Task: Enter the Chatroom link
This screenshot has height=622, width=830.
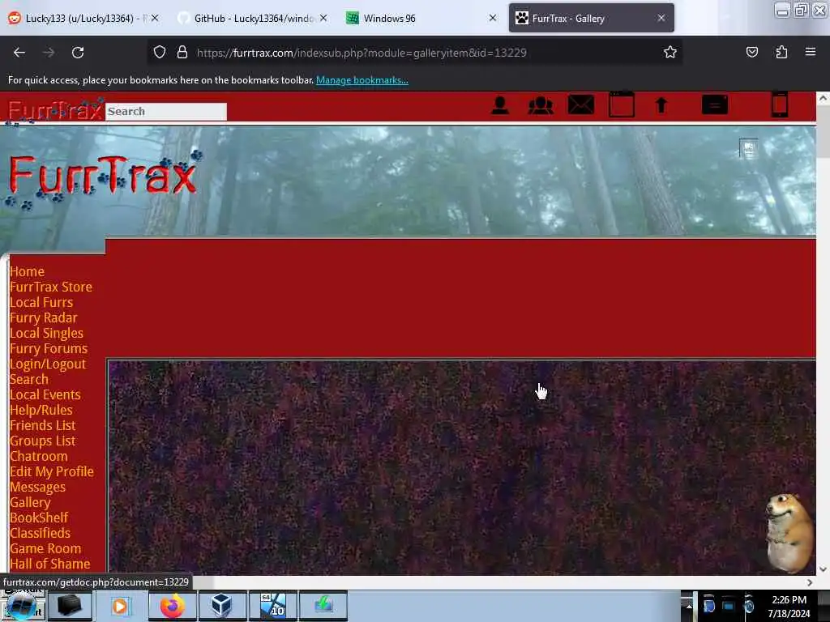Action: [39, 456]
